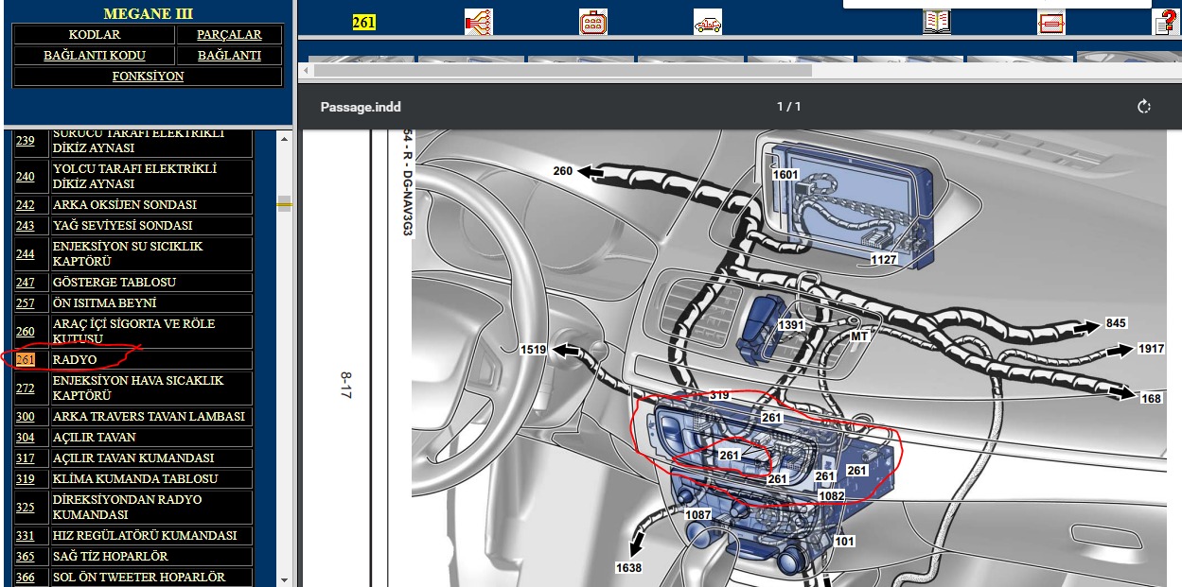Click connector label 1601 in the diagram

[785, 175]
